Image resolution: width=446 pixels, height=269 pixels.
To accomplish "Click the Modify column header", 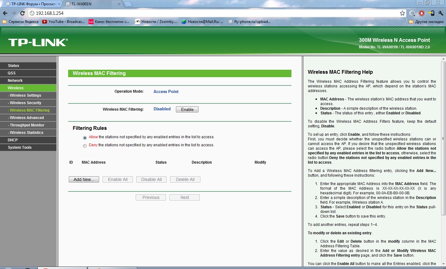I will [260, 162].
